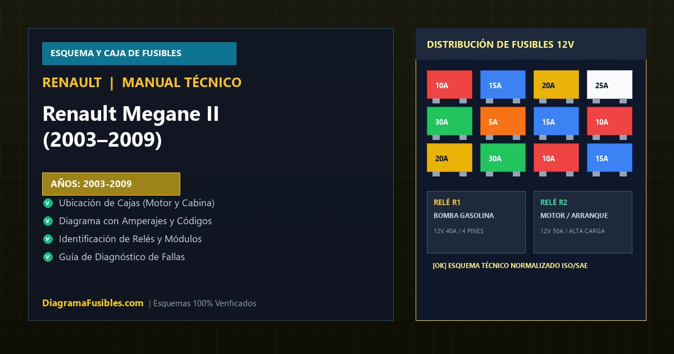
Task: Click the MOTOR / ARRANQUE label
Action: (574, 216)
